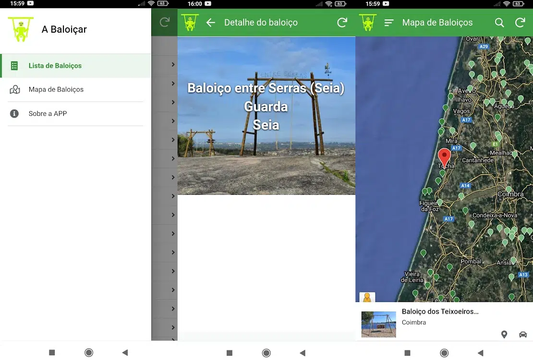Tap the A Baloiçar swing logo in drawer

click(21, 29)
